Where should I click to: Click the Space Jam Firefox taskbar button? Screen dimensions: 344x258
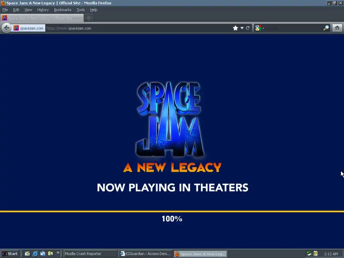201,254
